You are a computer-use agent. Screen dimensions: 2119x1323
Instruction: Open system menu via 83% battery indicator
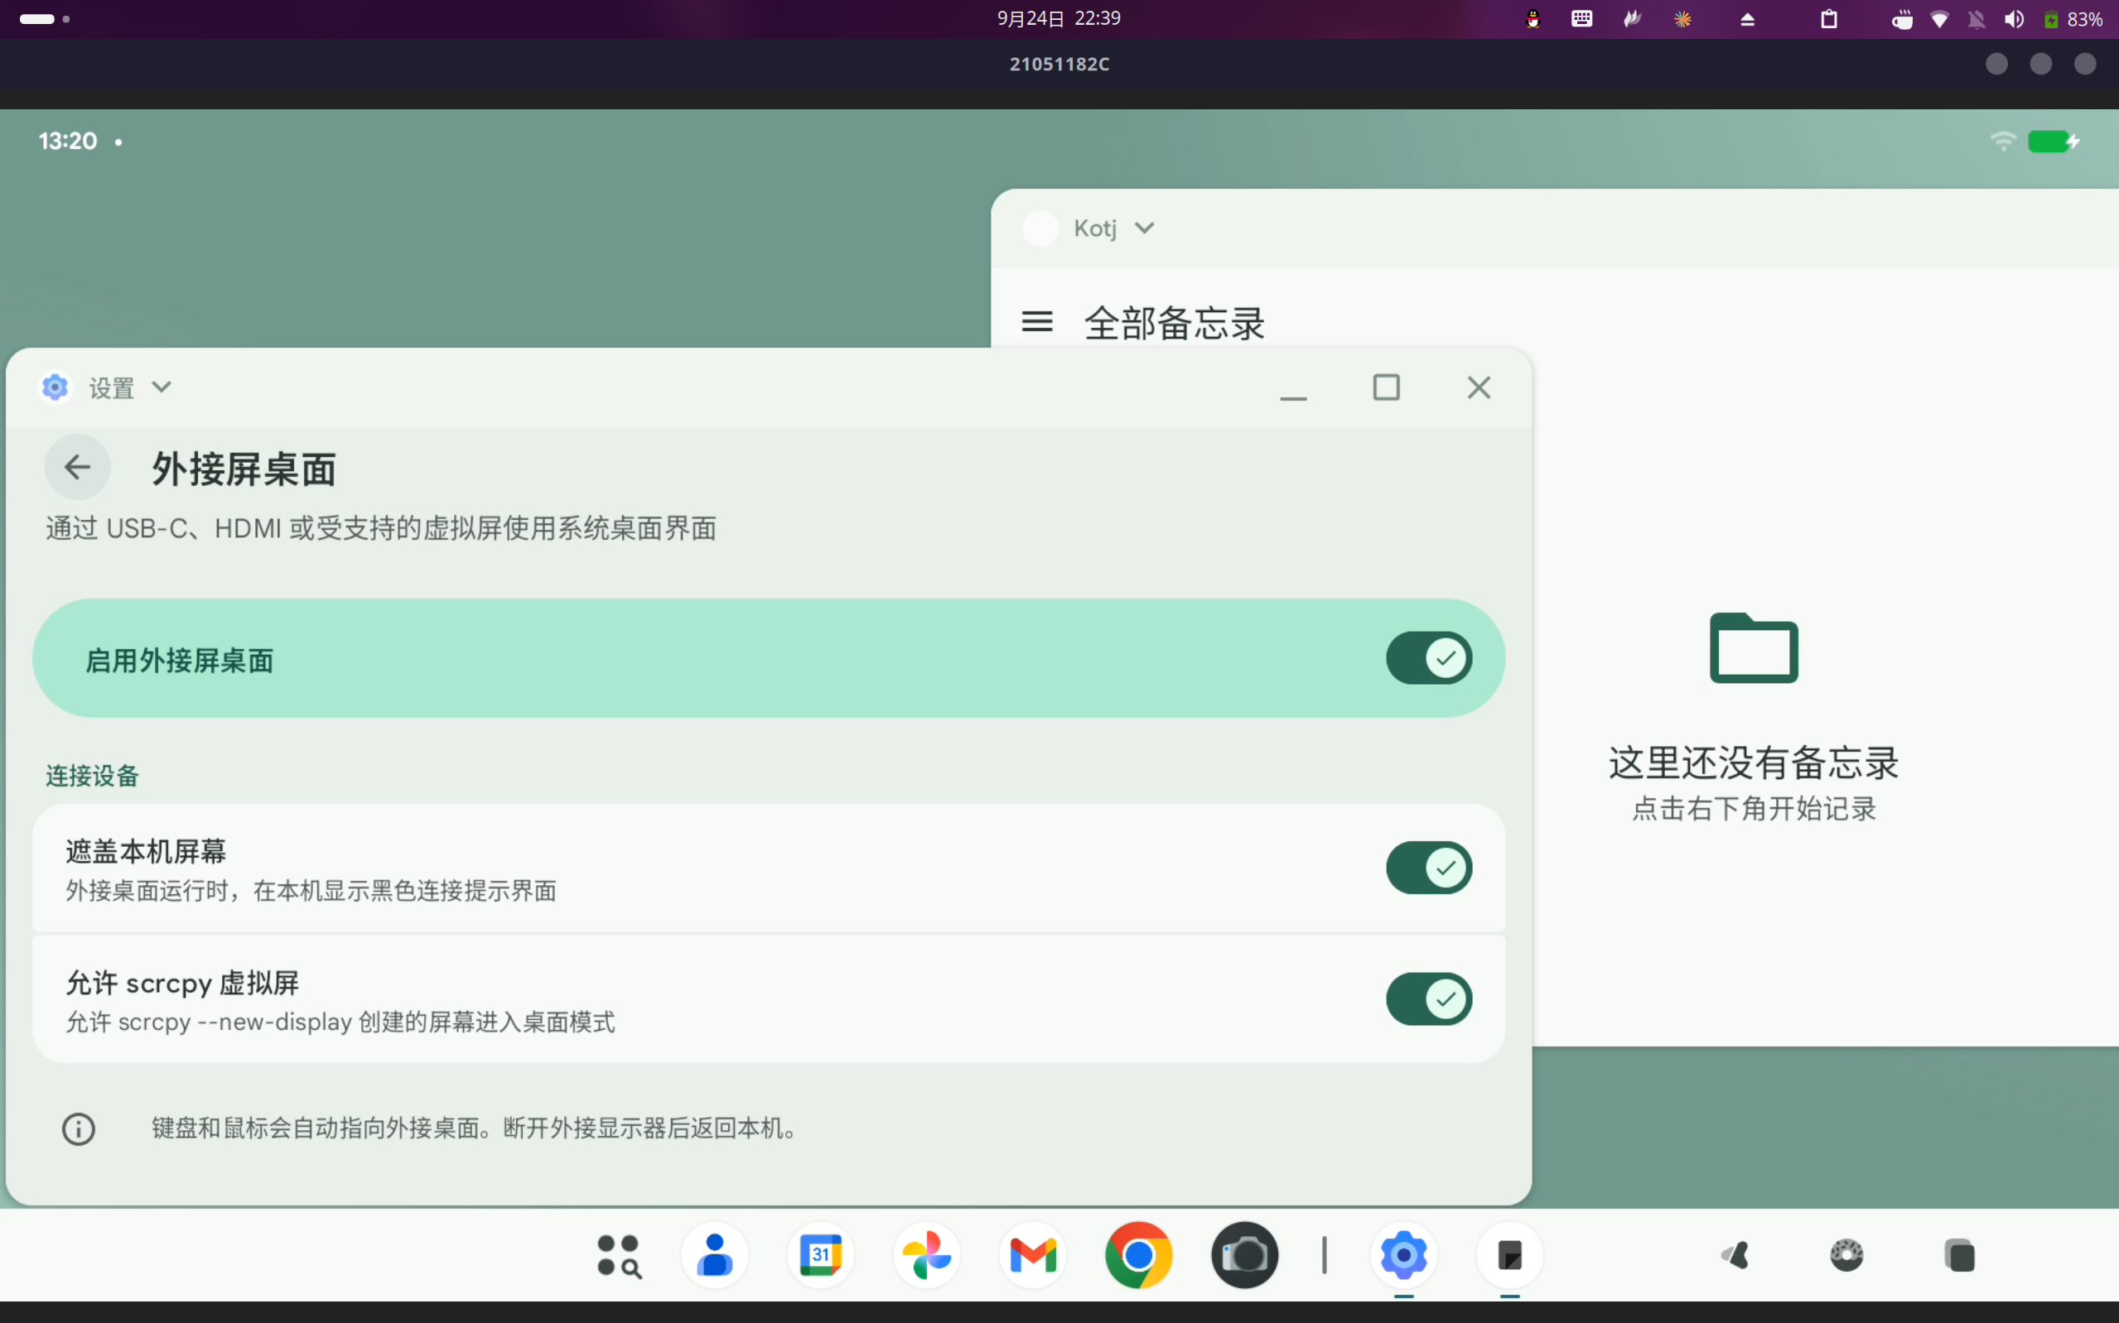(x=2073, y=18)
